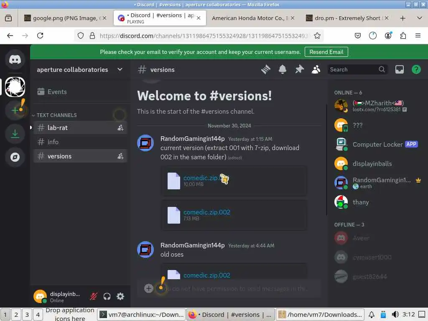The height and width of the screenshot is (321, 428).
Task: Close the Discord #versions tab
Action: [x=199, y=18]
